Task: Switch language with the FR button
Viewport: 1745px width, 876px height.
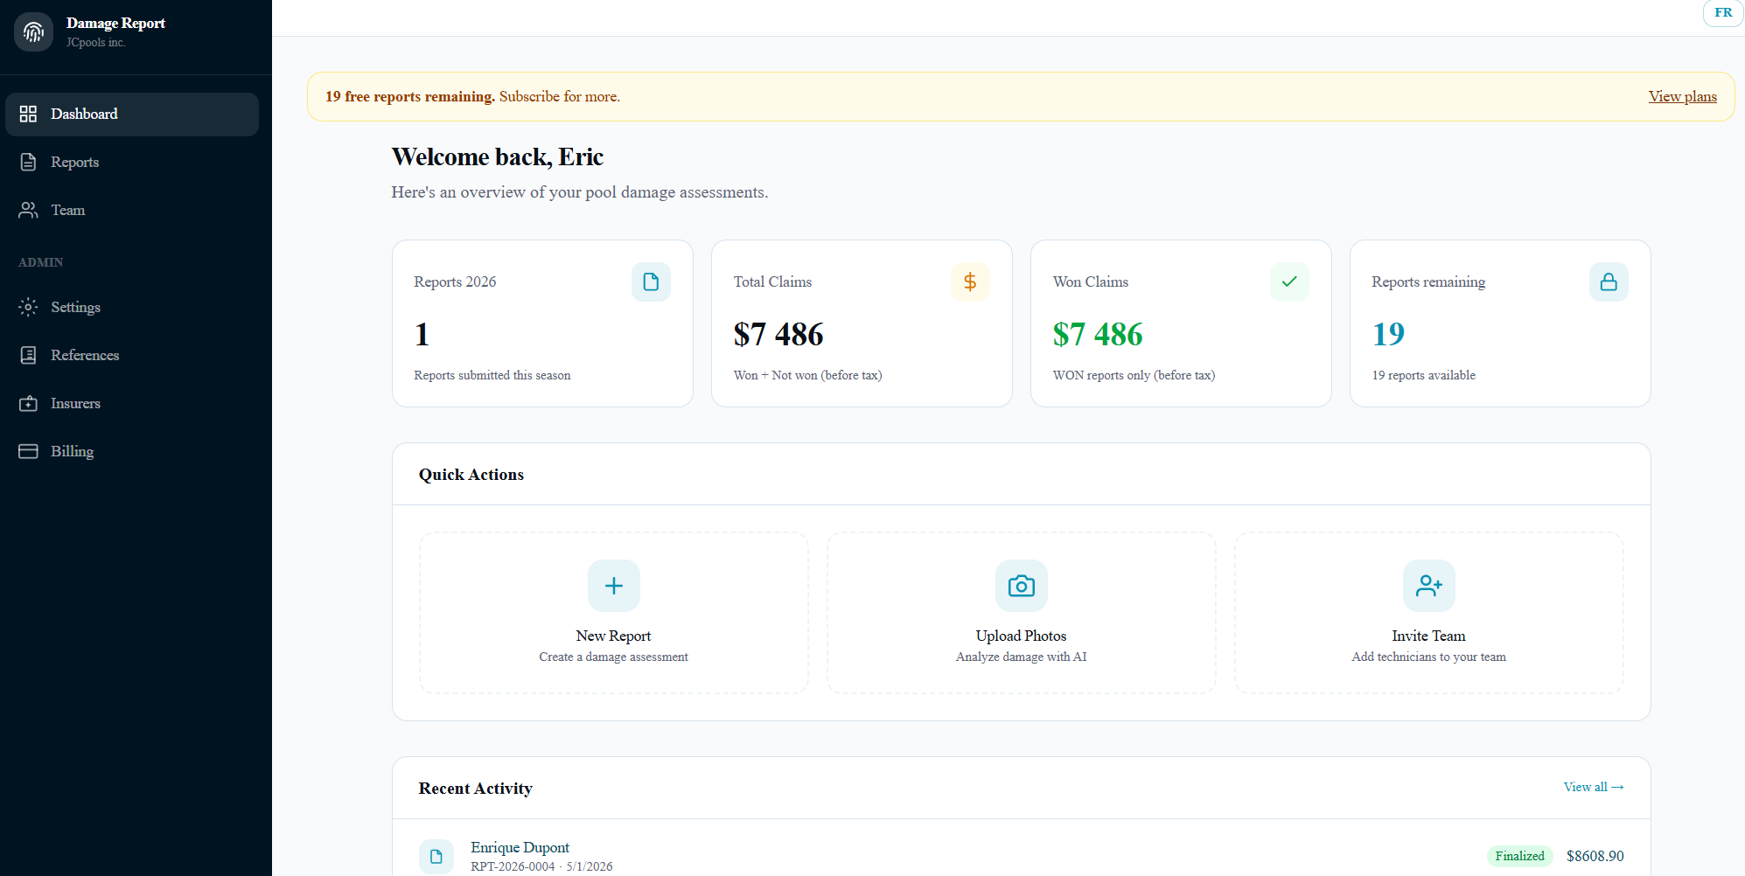Action: pyautogui.click(x=1723, y=13)
